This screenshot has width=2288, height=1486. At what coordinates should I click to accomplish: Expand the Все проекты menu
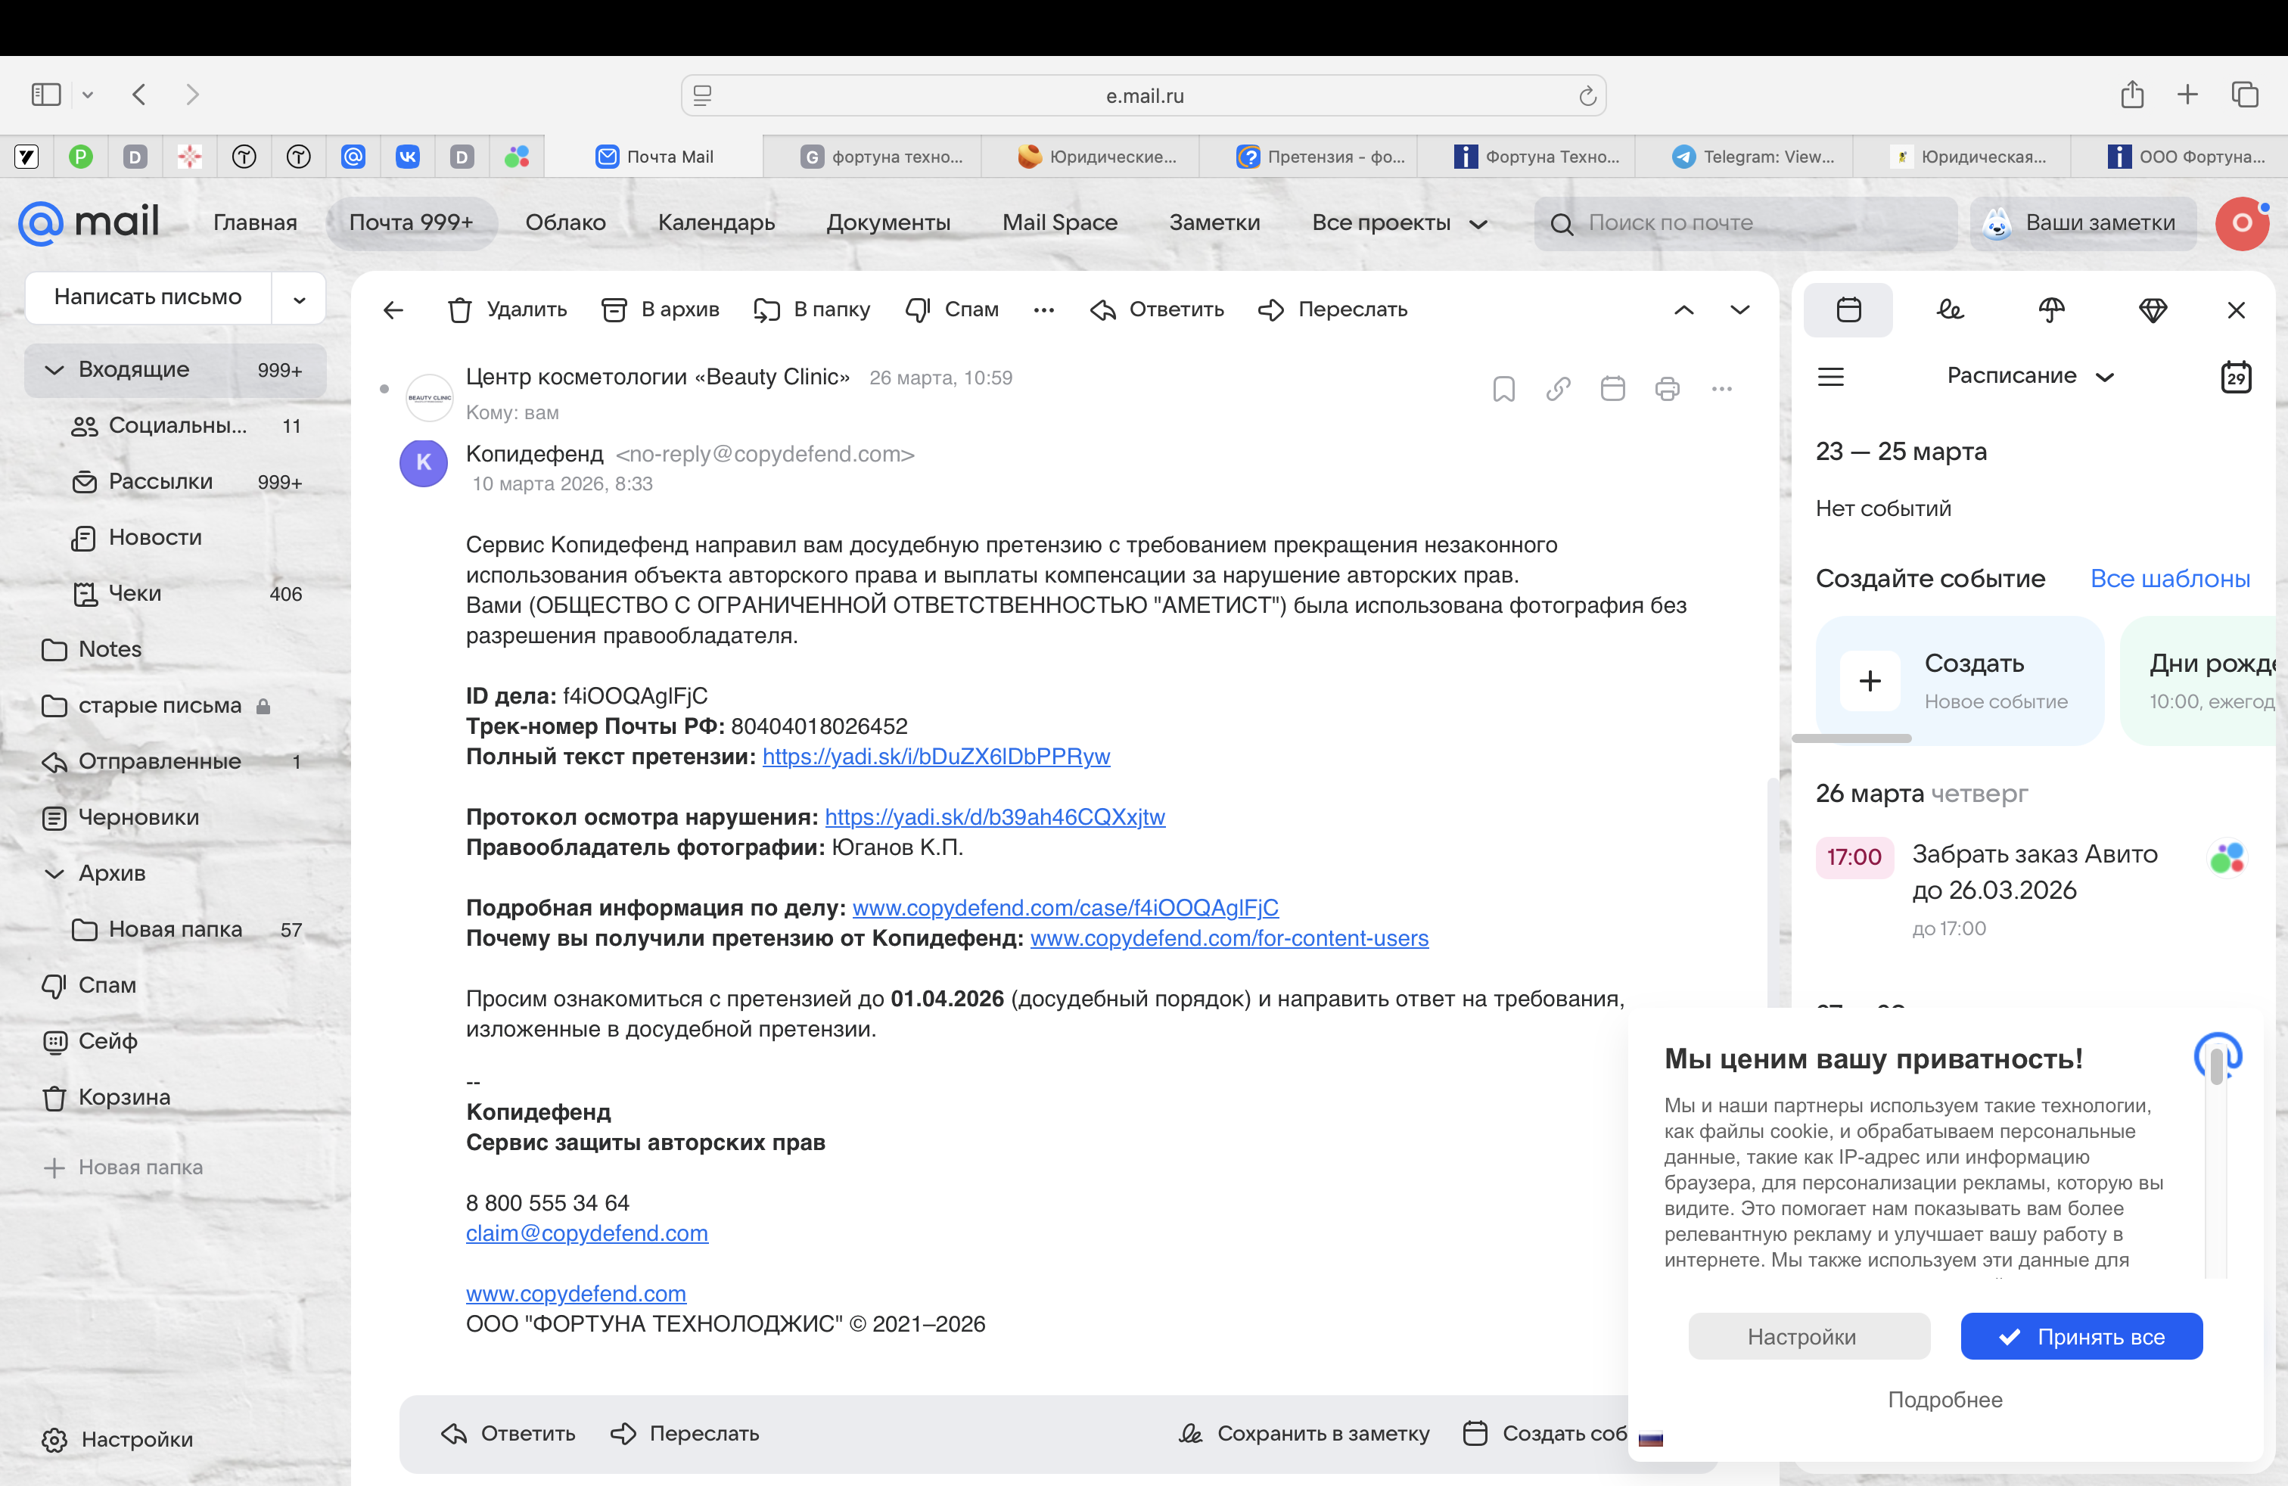click(1400, 223)
